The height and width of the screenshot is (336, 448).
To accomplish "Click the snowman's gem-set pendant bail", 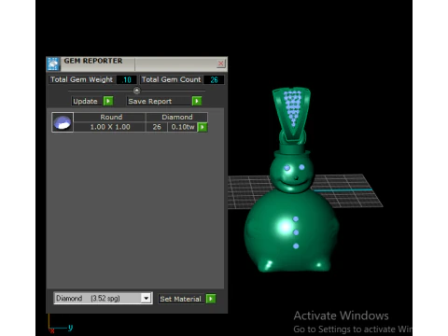I will pos(291,115).
